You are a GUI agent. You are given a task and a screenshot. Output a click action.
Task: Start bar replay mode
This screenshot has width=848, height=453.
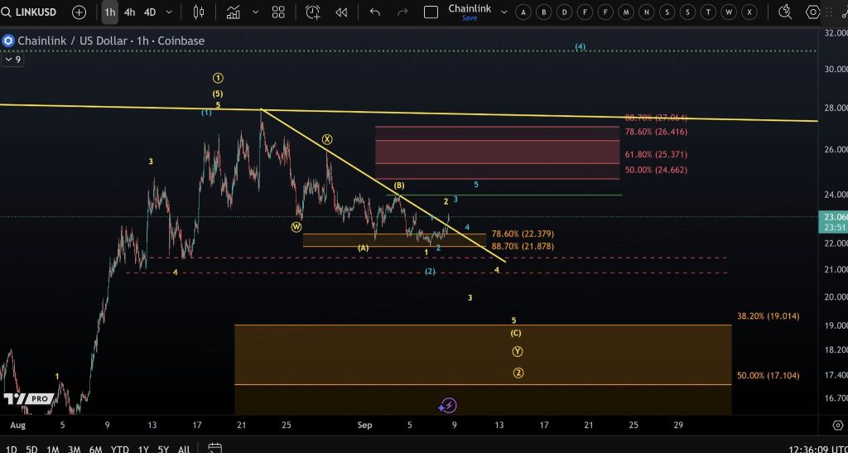tap(341, 12)
